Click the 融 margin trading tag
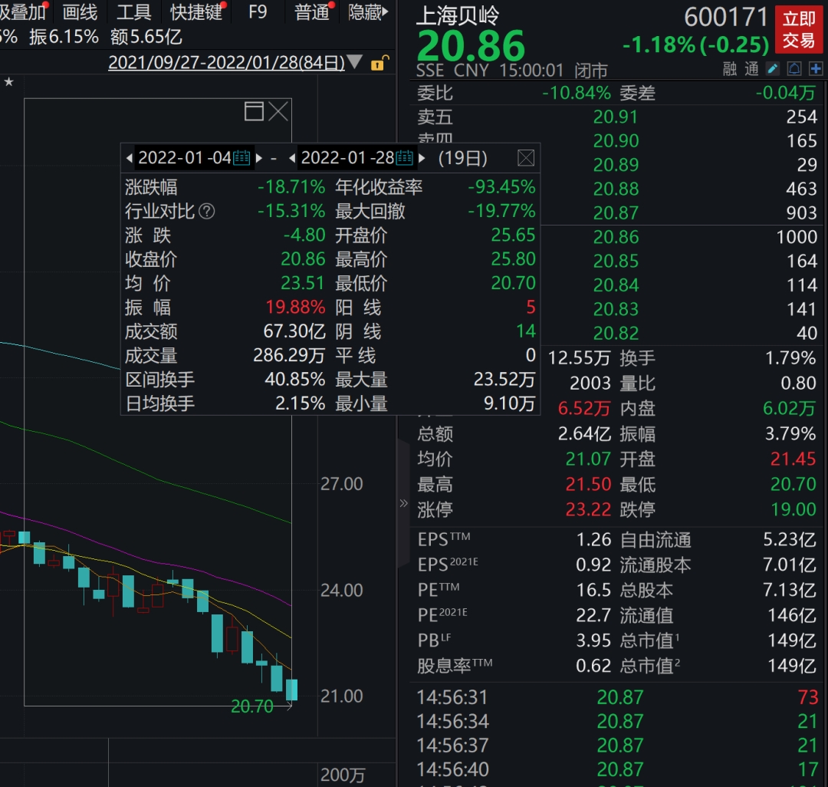Image resolution: width=828 pixels, height=787 pixels. (x=730, y=69)
